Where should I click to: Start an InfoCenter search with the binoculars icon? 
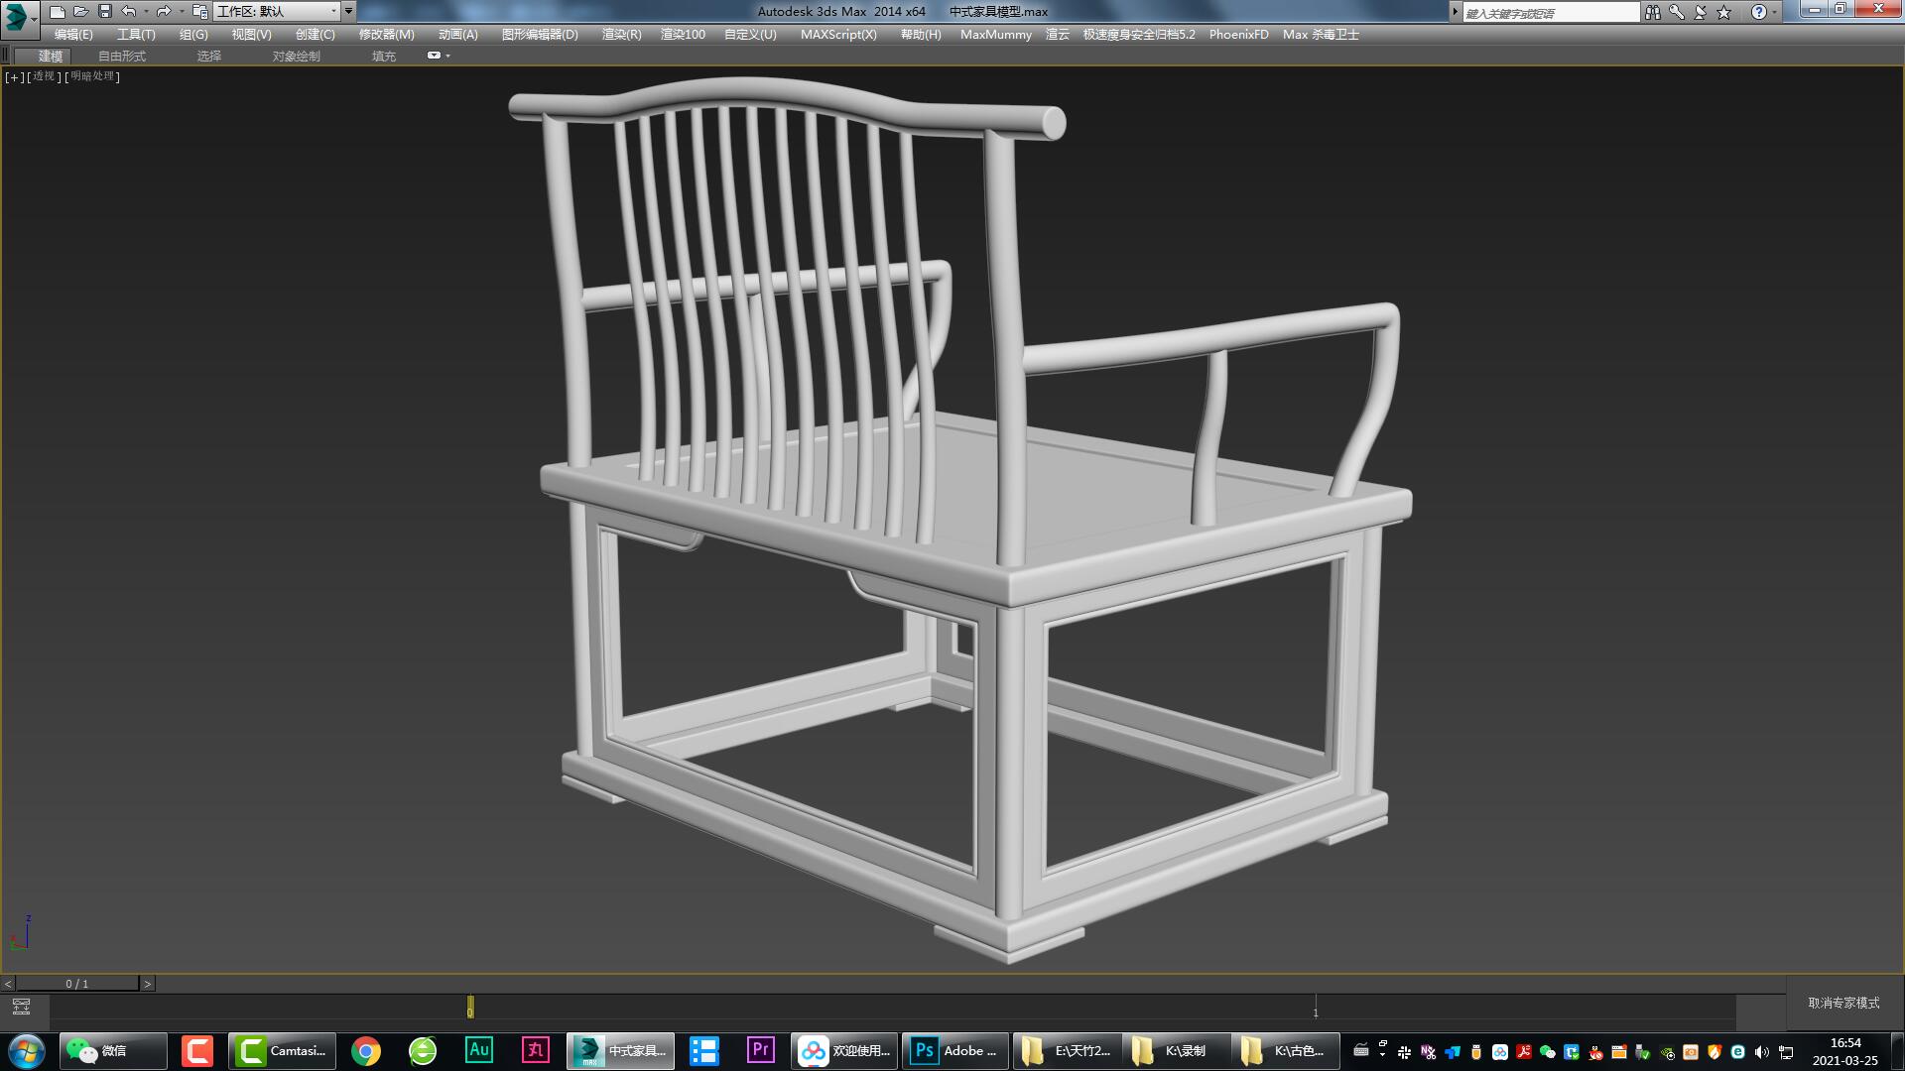1653,12
